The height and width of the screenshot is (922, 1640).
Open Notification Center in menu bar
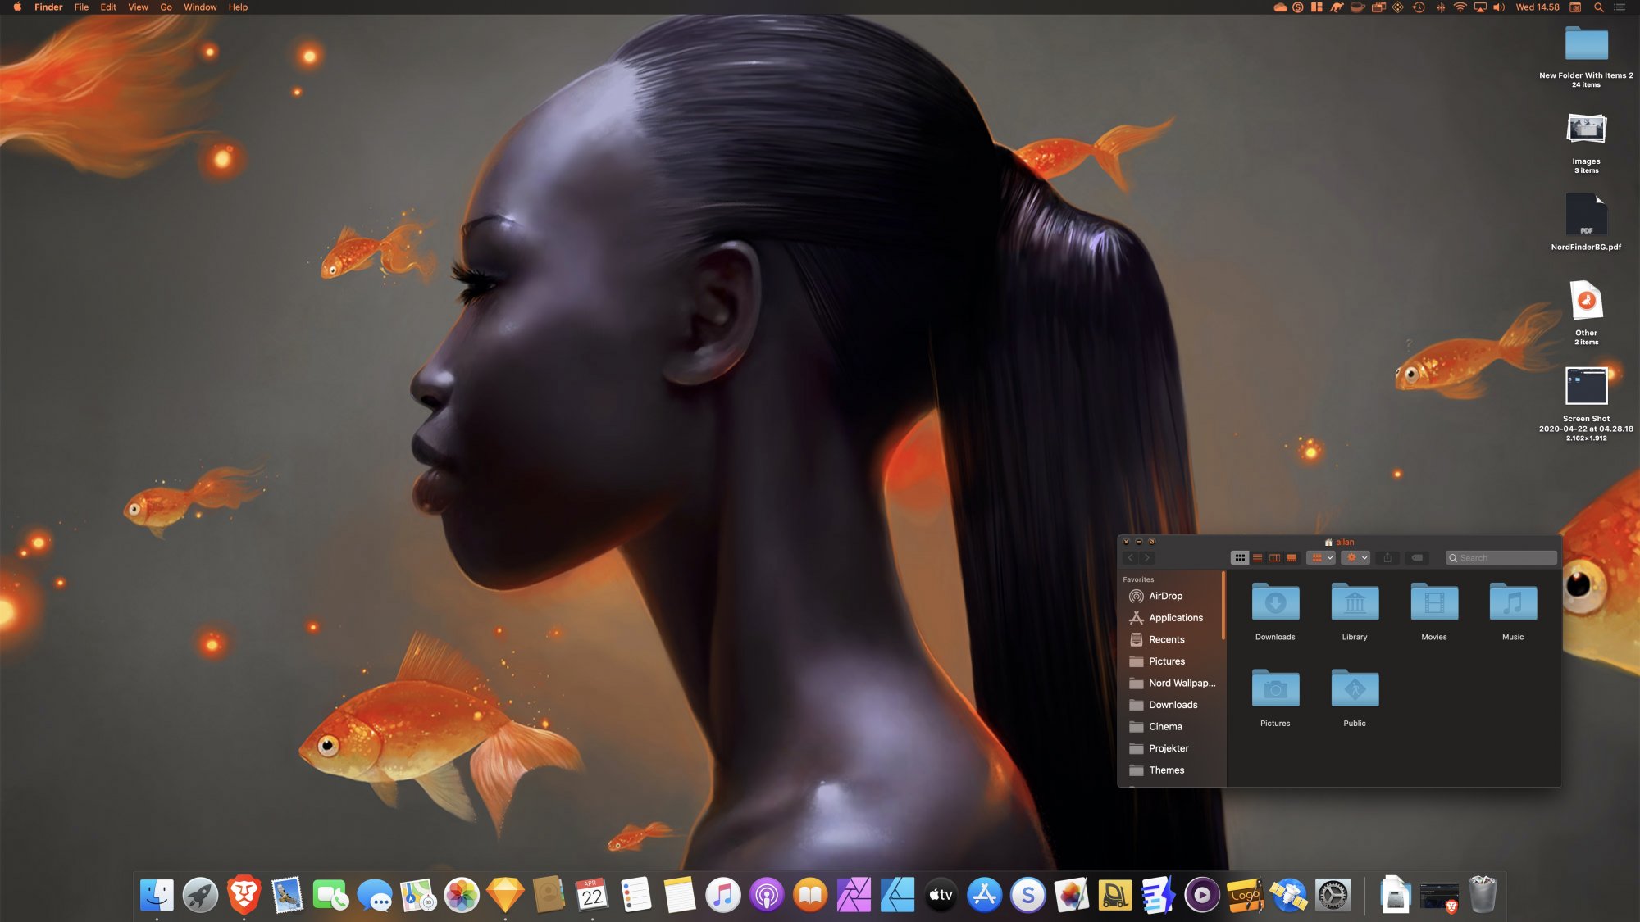point(1619,7)
